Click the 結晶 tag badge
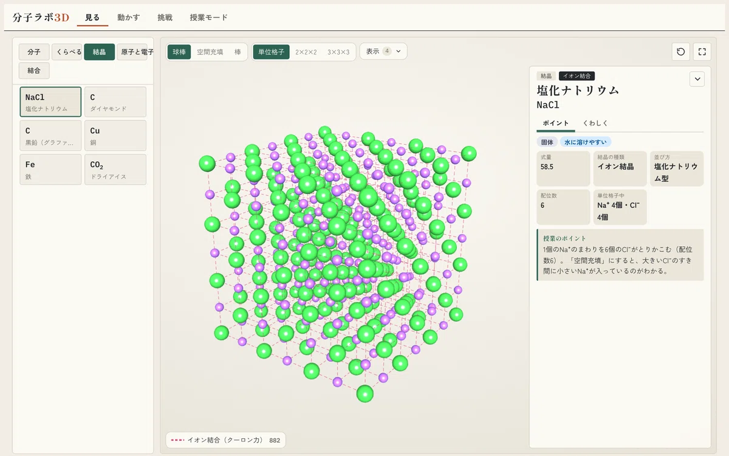The image size is (729, 456). (x=546, y=76)
